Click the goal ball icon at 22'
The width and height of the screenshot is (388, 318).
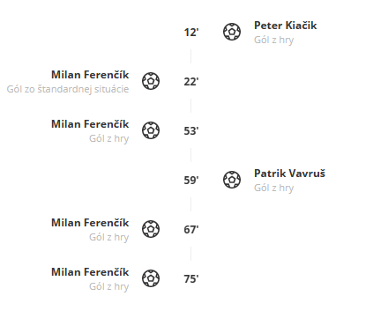click(151, 81)
